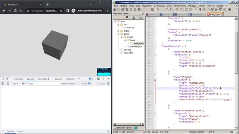Click Notepad++ open file icon
This screenshot has width=239, height=134.
119,9
